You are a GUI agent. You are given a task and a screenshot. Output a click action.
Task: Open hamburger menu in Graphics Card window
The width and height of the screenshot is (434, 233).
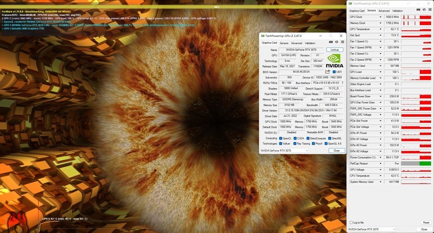(x=341, y=43)
